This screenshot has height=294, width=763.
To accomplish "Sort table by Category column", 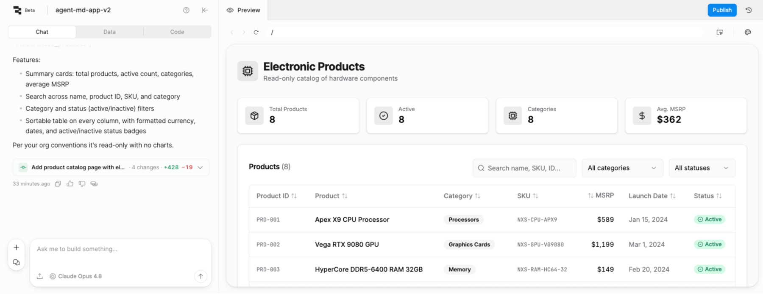I will point(462,196).
